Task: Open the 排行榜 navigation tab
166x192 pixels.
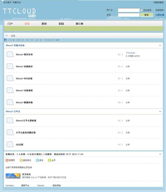Action: [80, 24]
